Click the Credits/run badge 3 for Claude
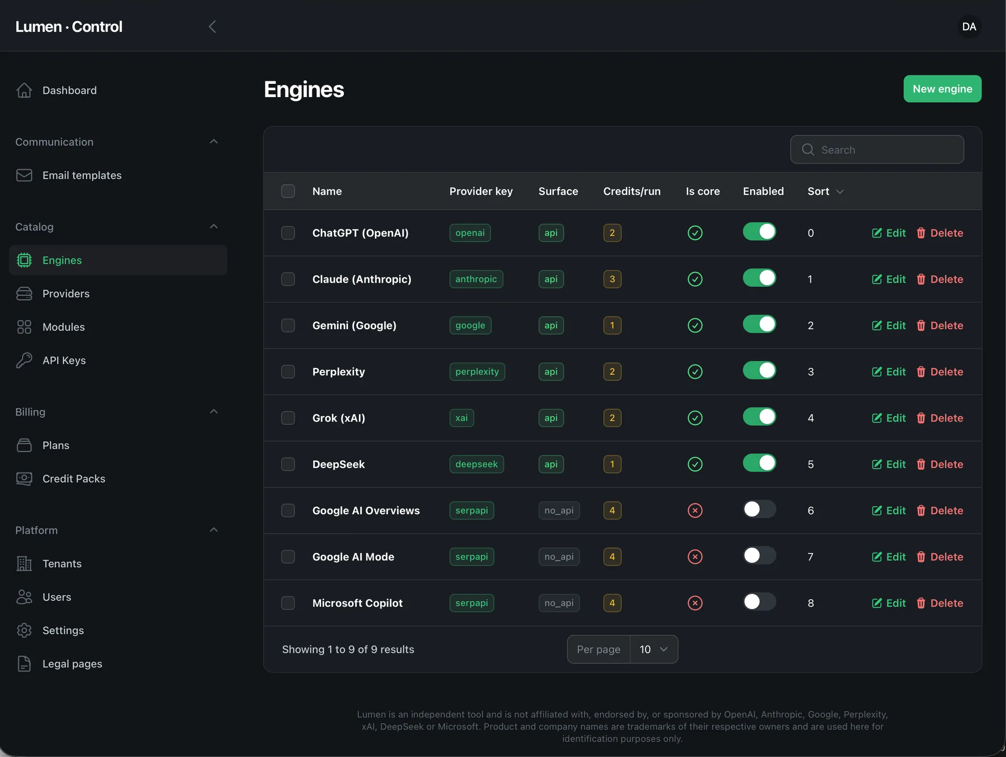This screenshot has height=757, width=1006. (x=612, y=279)
